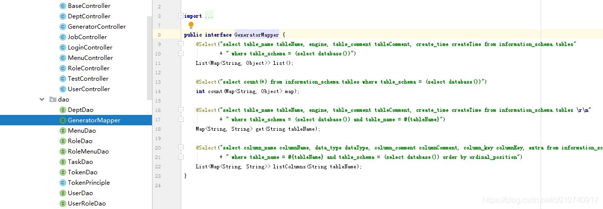Click the yellow lightbulb intention icon
Screen dimensions: 603x209
click(x=191, y=25)
